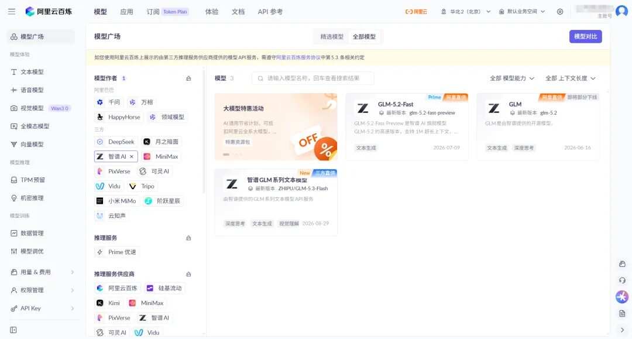The height and width of the screenshot is (339, 632).
Task: Switch to the 精选模型 tab
Action: pos(332,37)
